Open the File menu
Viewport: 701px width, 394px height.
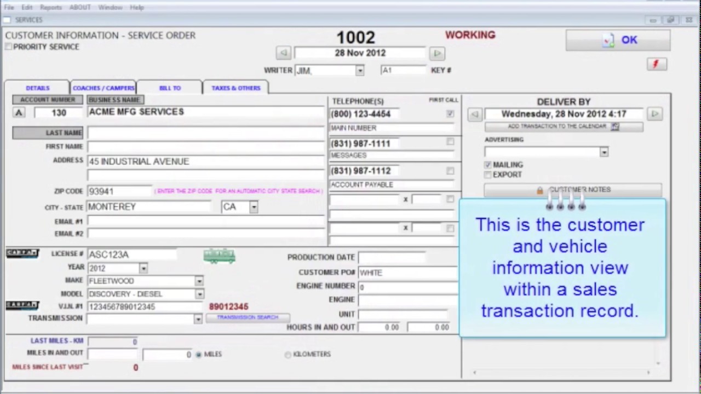pos(9,7)
